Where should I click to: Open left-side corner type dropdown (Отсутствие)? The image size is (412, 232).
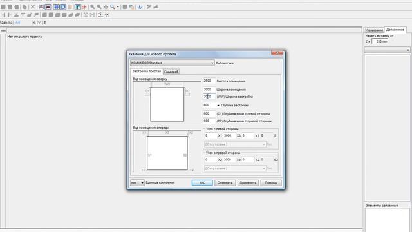pyautogui.click(x=235, y=144)
